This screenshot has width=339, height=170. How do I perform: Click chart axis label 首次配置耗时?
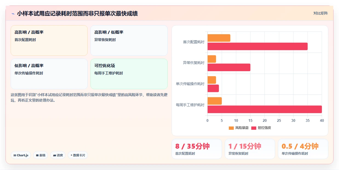point(194,42)
